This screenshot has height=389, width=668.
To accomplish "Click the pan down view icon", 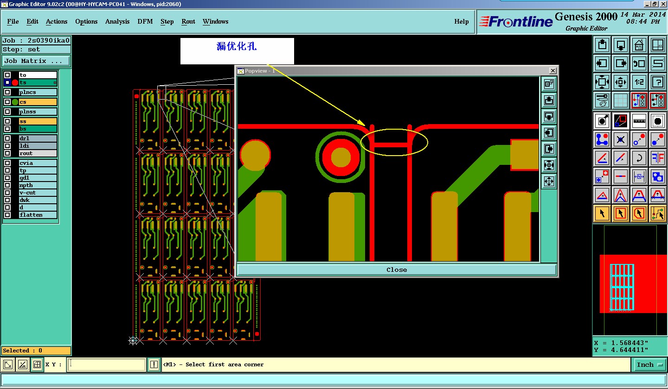I will [x=621, y=45].
